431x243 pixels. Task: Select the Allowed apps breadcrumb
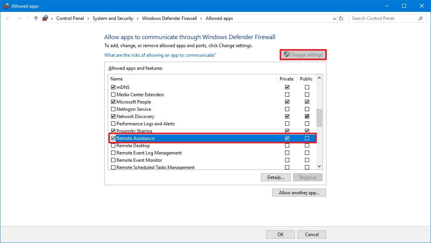coord(219,18)
